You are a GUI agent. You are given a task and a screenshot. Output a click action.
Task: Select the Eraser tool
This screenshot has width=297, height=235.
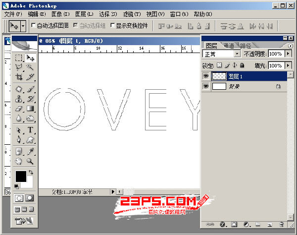click(x=19, y=108)
